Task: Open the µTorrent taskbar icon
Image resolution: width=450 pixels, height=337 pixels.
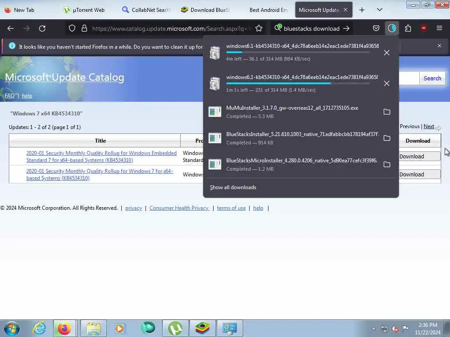Action: [x=175, y=328]
